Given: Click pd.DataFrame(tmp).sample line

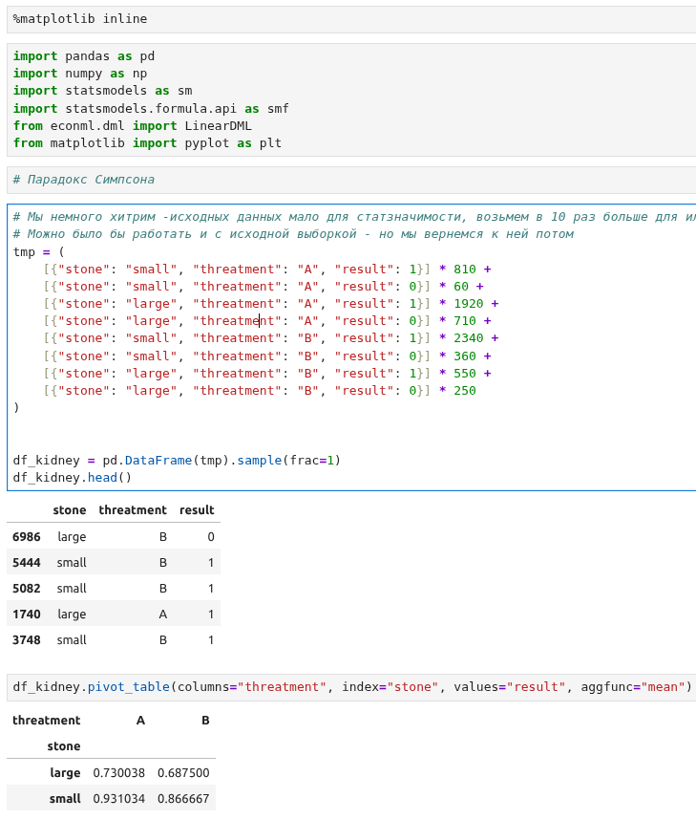Looking at the screenshot, I should [177, 461].
